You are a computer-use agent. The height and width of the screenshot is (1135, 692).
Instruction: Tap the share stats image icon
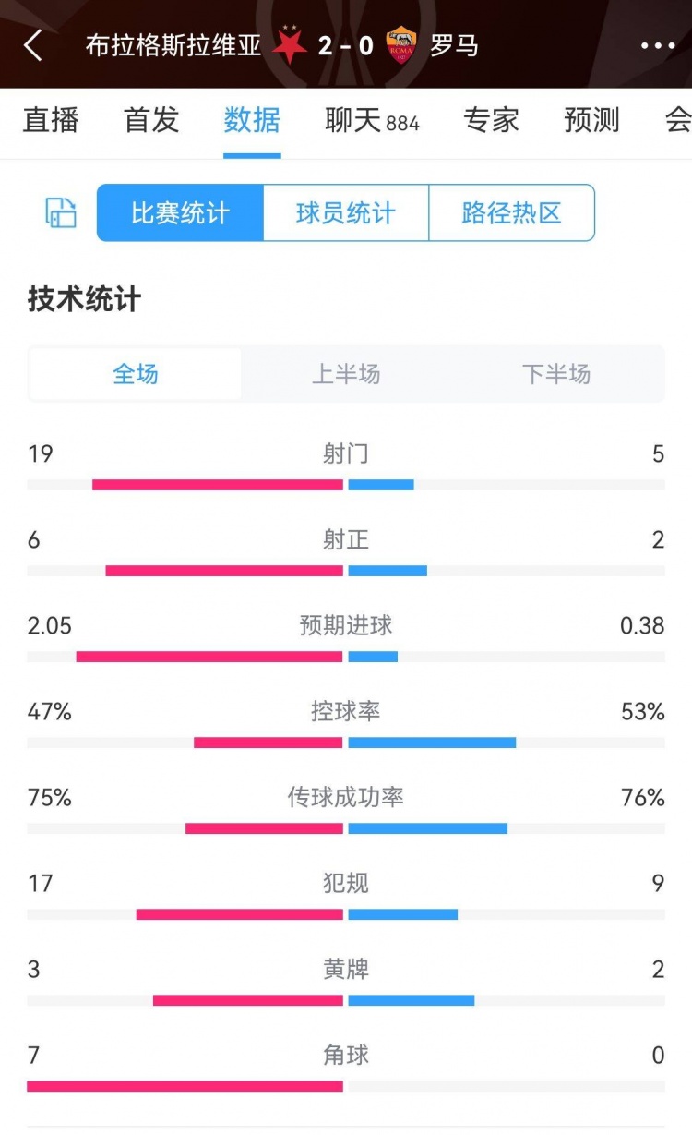pyautogui.click(x=61, y=213)
